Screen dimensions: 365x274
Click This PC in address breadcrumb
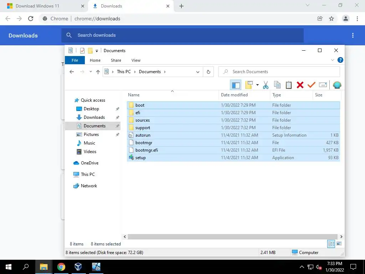click(x=124, y=72)
